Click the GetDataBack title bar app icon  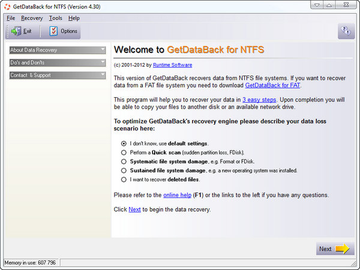click(x=7, y=7)
